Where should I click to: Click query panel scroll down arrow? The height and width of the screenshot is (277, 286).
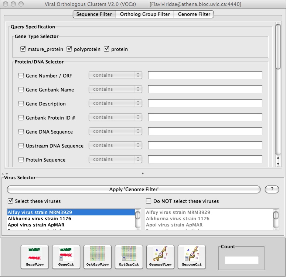[278, 164]
